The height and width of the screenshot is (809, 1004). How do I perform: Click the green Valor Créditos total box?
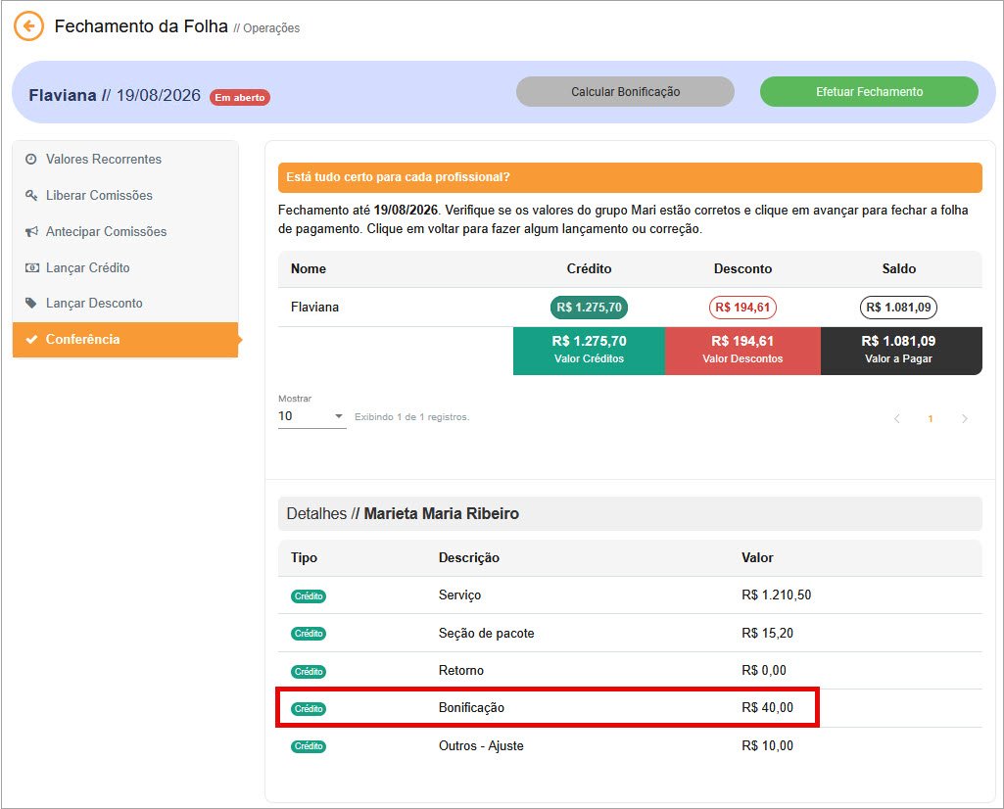click(x=589, y=351)
